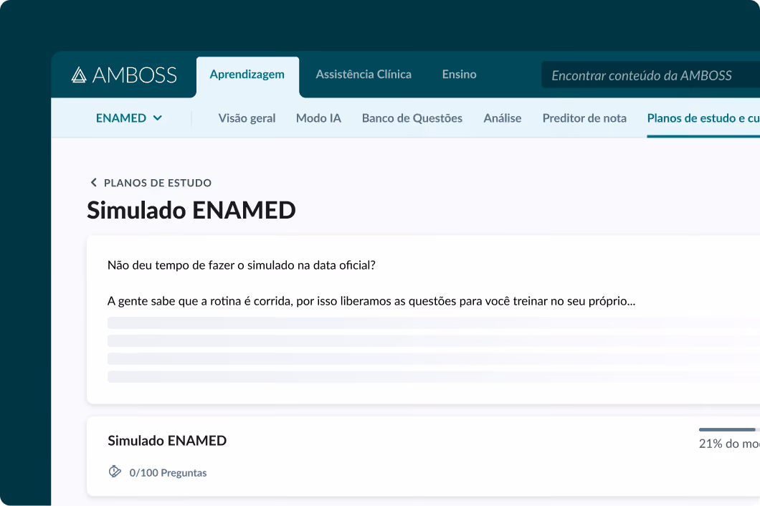Open Modo IA section
Viewport: 760px width, 506px height.
coord(318,118)
